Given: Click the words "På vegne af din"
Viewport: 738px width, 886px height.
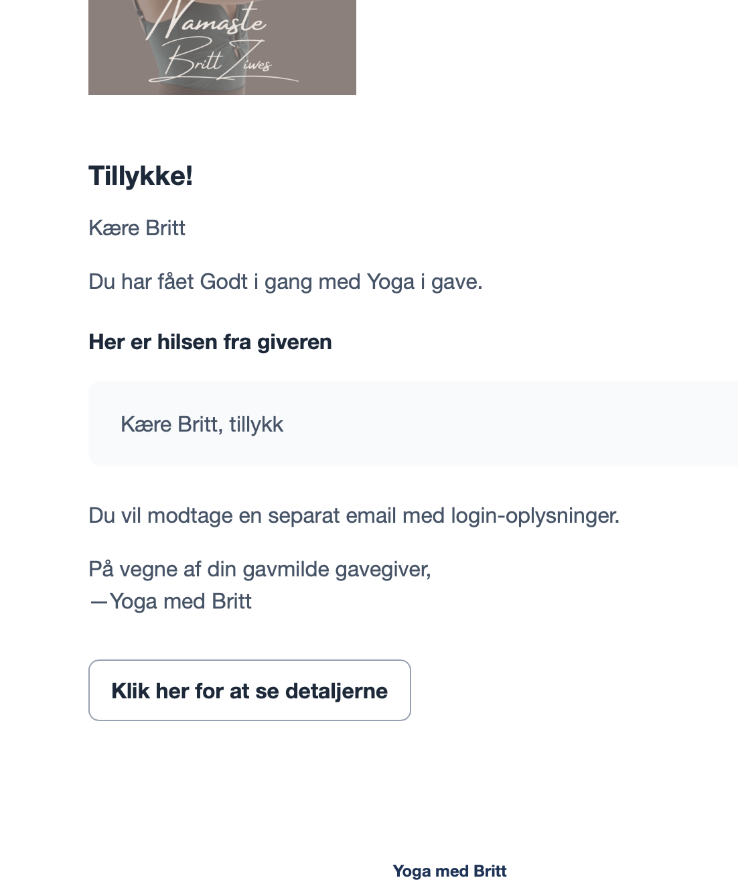Looking at the screenshot, I should 162,569.
